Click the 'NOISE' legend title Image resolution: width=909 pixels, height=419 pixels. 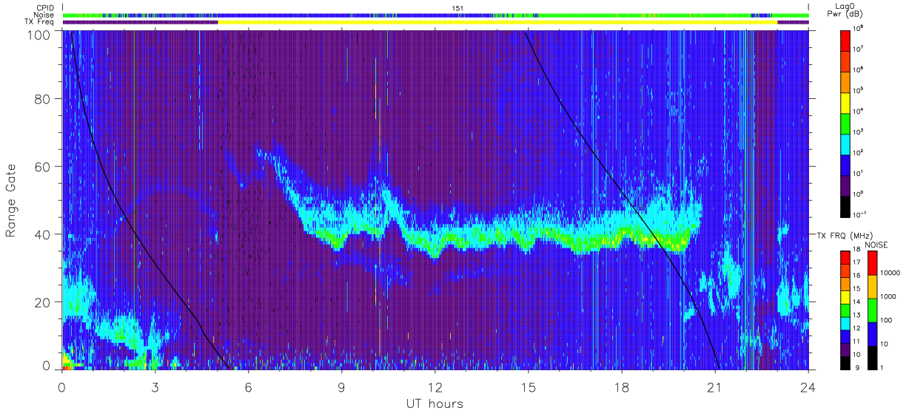(876, 245)
